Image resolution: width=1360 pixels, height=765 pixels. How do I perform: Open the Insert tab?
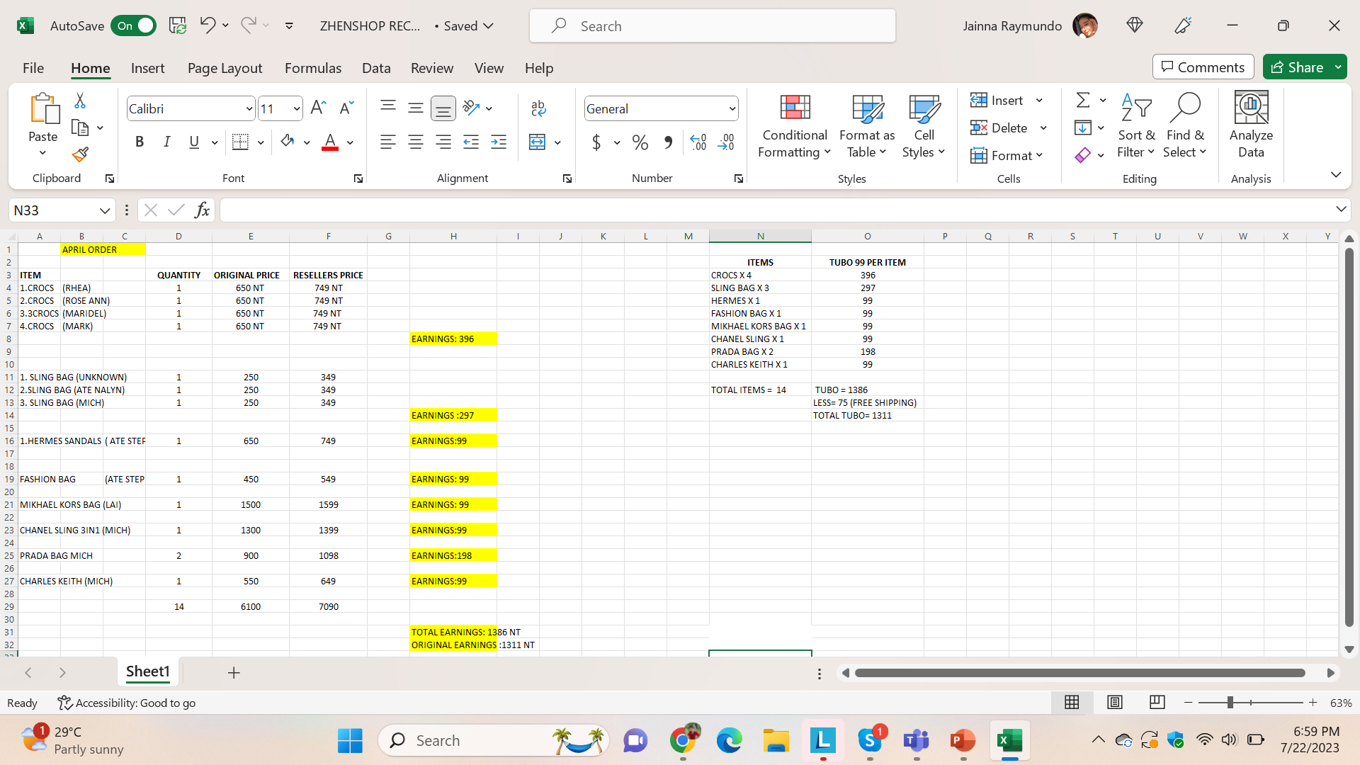[147, 68]
